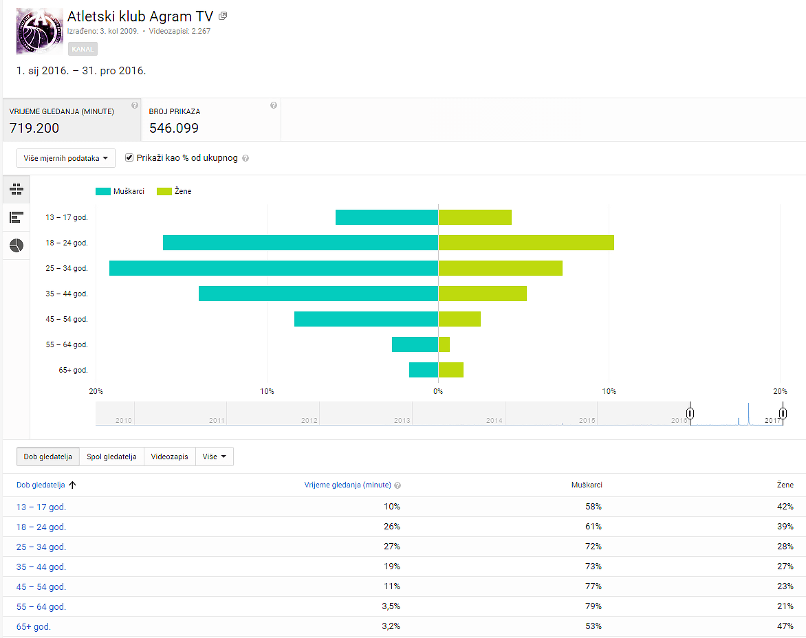
Task: Expand the 'Više' dropdown in tab row
Action: (215, 456)
